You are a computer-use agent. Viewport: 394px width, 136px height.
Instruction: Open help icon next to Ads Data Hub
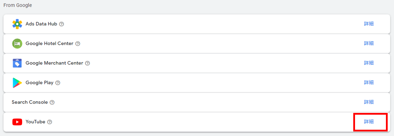[x=61, y=24]
